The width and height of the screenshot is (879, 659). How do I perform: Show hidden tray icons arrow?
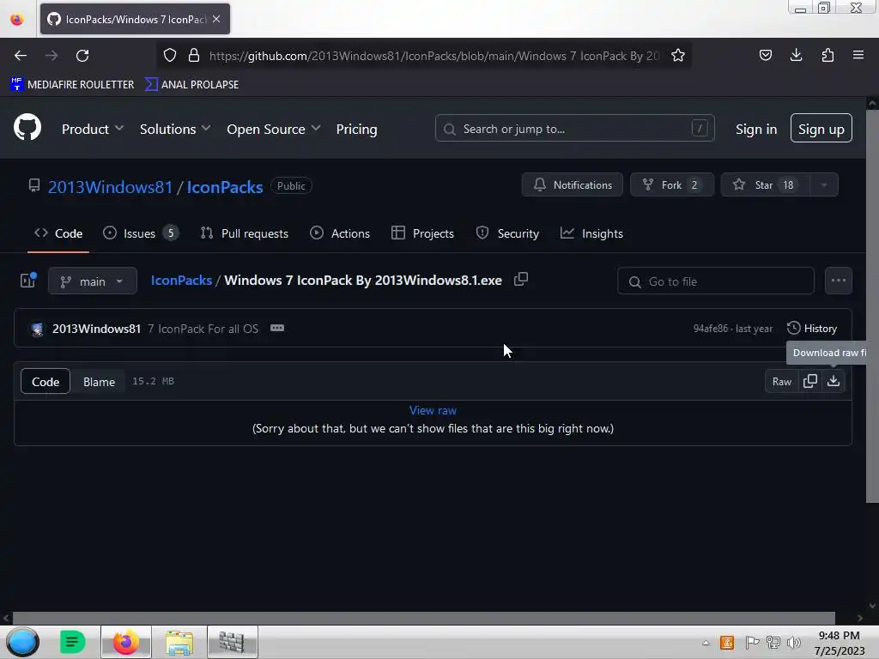point(706,644)
